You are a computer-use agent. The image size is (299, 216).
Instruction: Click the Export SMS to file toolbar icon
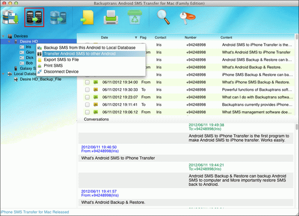click(x=87, y=17)
